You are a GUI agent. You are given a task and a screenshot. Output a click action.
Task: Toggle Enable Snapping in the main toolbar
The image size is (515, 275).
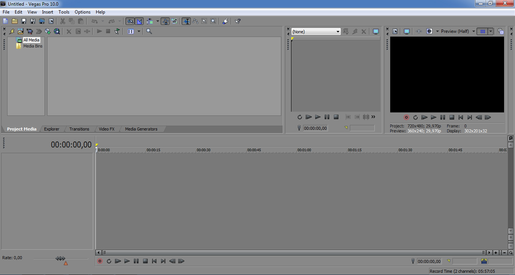pos(130,22)
